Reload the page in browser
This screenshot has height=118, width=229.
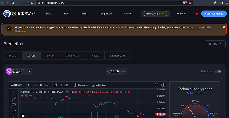click(13, 3)
